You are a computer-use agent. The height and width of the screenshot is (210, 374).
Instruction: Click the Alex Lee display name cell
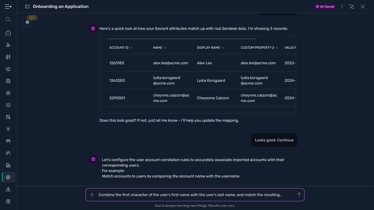click(205, 63)
